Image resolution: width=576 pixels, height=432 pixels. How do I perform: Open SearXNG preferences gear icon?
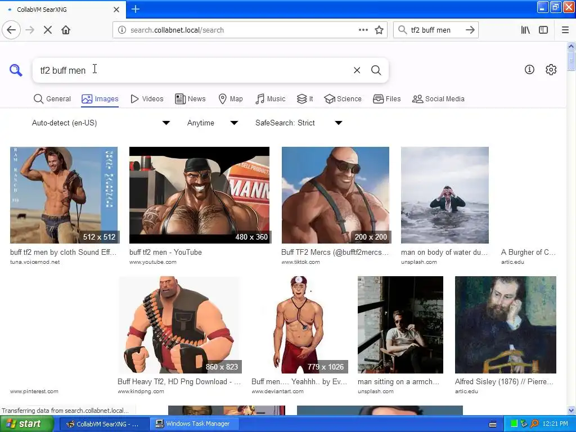(x=551, y=69)
